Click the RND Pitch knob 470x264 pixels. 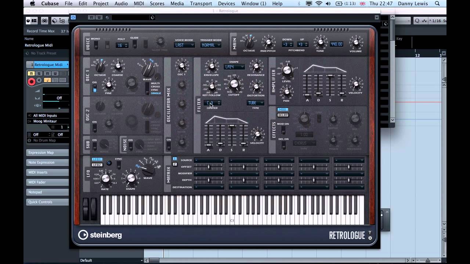coord(268,42)
